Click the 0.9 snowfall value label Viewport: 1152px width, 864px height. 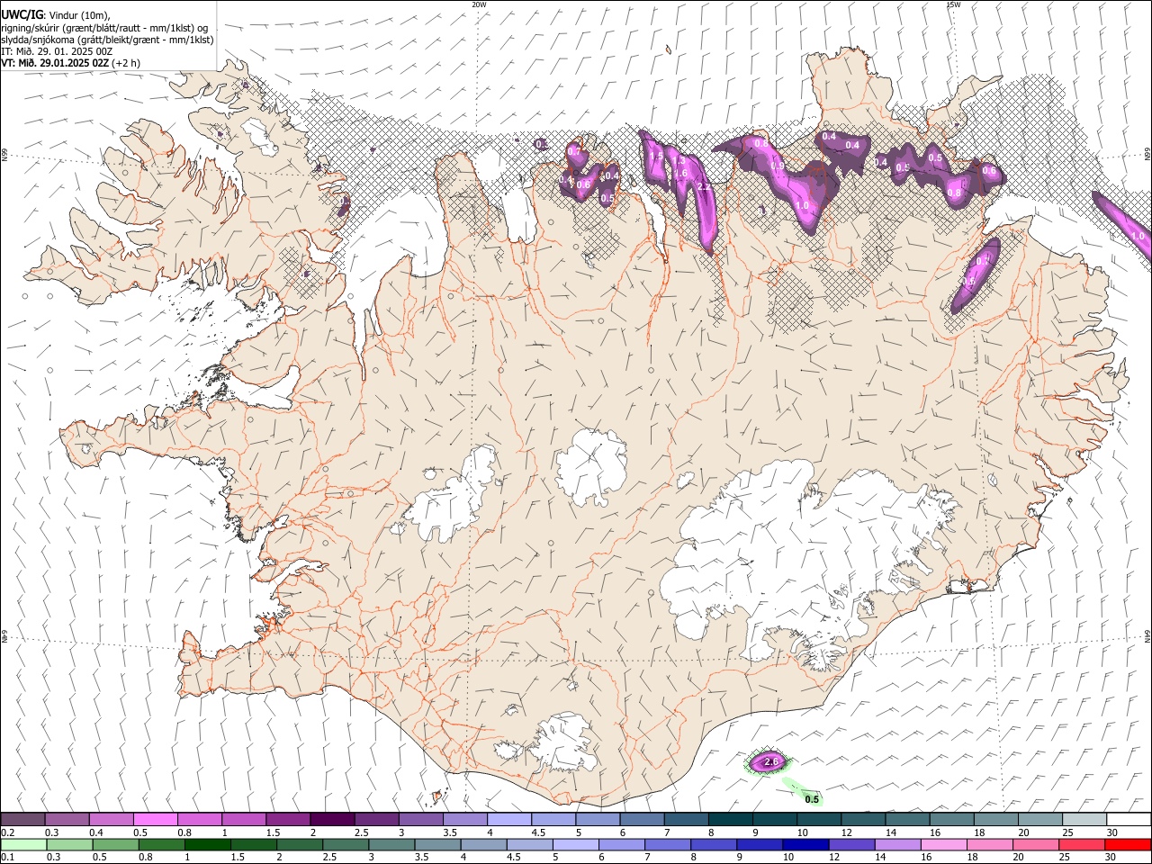778,166
